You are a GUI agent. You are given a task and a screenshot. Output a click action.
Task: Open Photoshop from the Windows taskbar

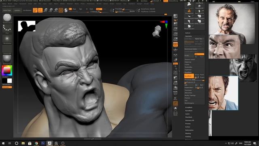[x=43, y=143]
